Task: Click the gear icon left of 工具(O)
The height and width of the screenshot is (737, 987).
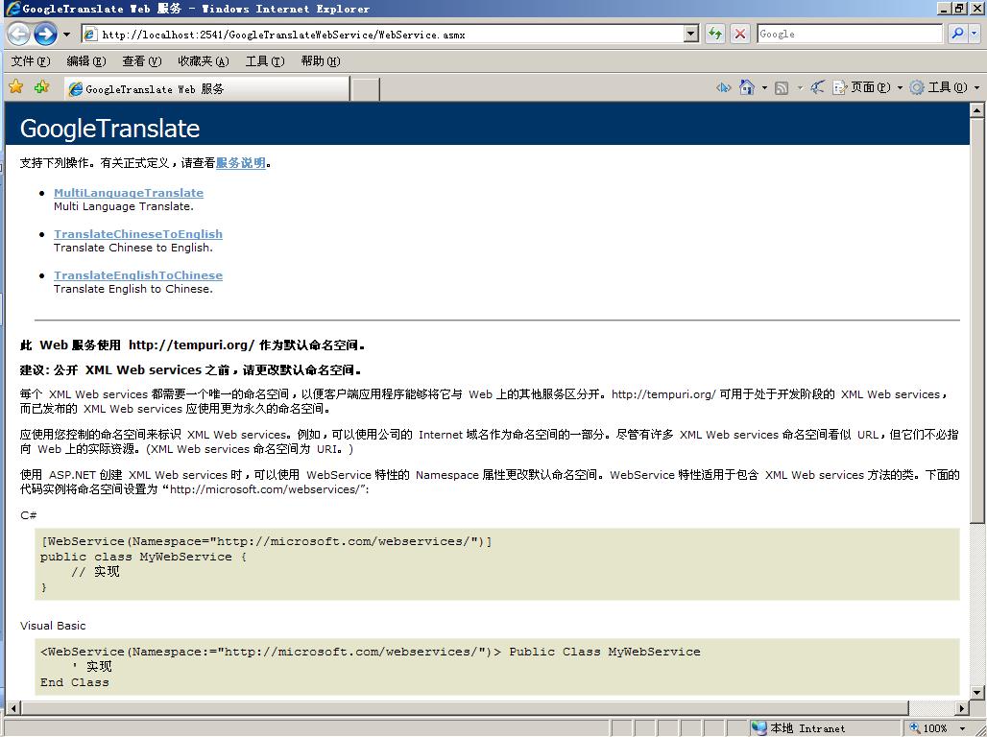Action: (x=917, y=87)
